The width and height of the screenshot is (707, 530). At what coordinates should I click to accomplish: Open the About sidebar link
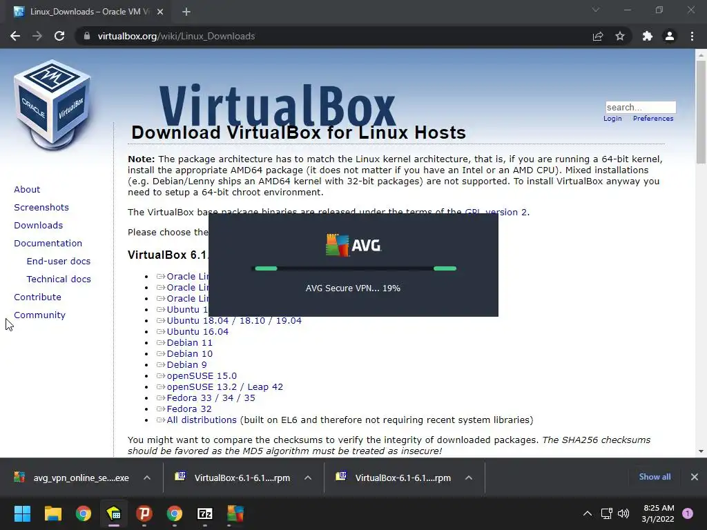[x=27, y=189]
